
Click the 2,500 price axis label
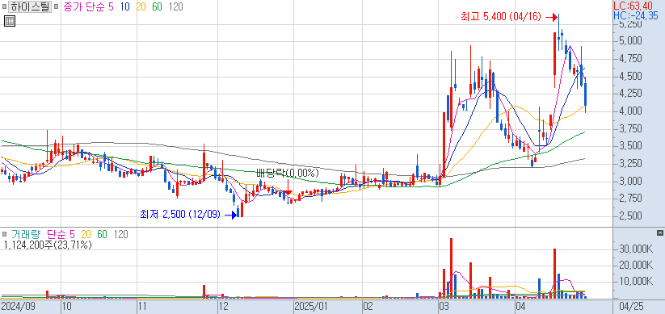pyautogui.click(x=630, y=216)
